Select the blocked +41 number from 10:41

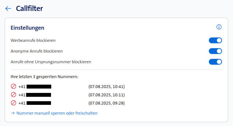pyautogui.click(x=35, y=87)
